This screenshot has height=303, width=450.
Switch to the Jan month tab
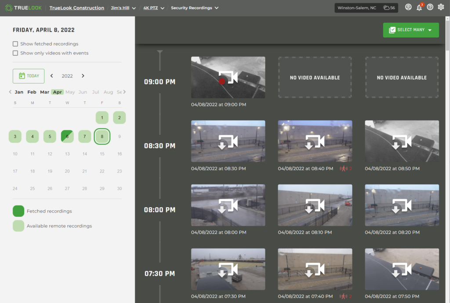19,92
